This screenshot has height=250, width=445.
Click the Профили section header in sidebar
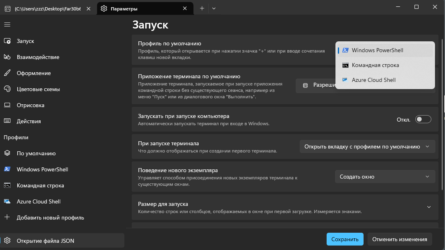point(16,137)
